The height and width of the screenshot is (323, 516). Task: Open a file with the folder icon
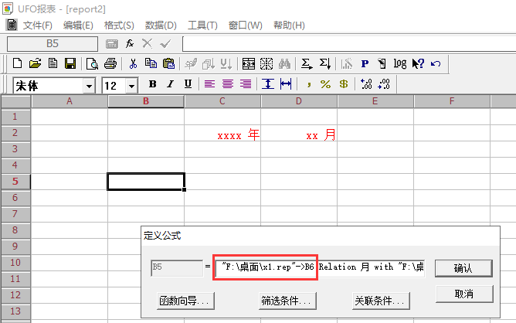pyautogui.click(x=36, y=63)
